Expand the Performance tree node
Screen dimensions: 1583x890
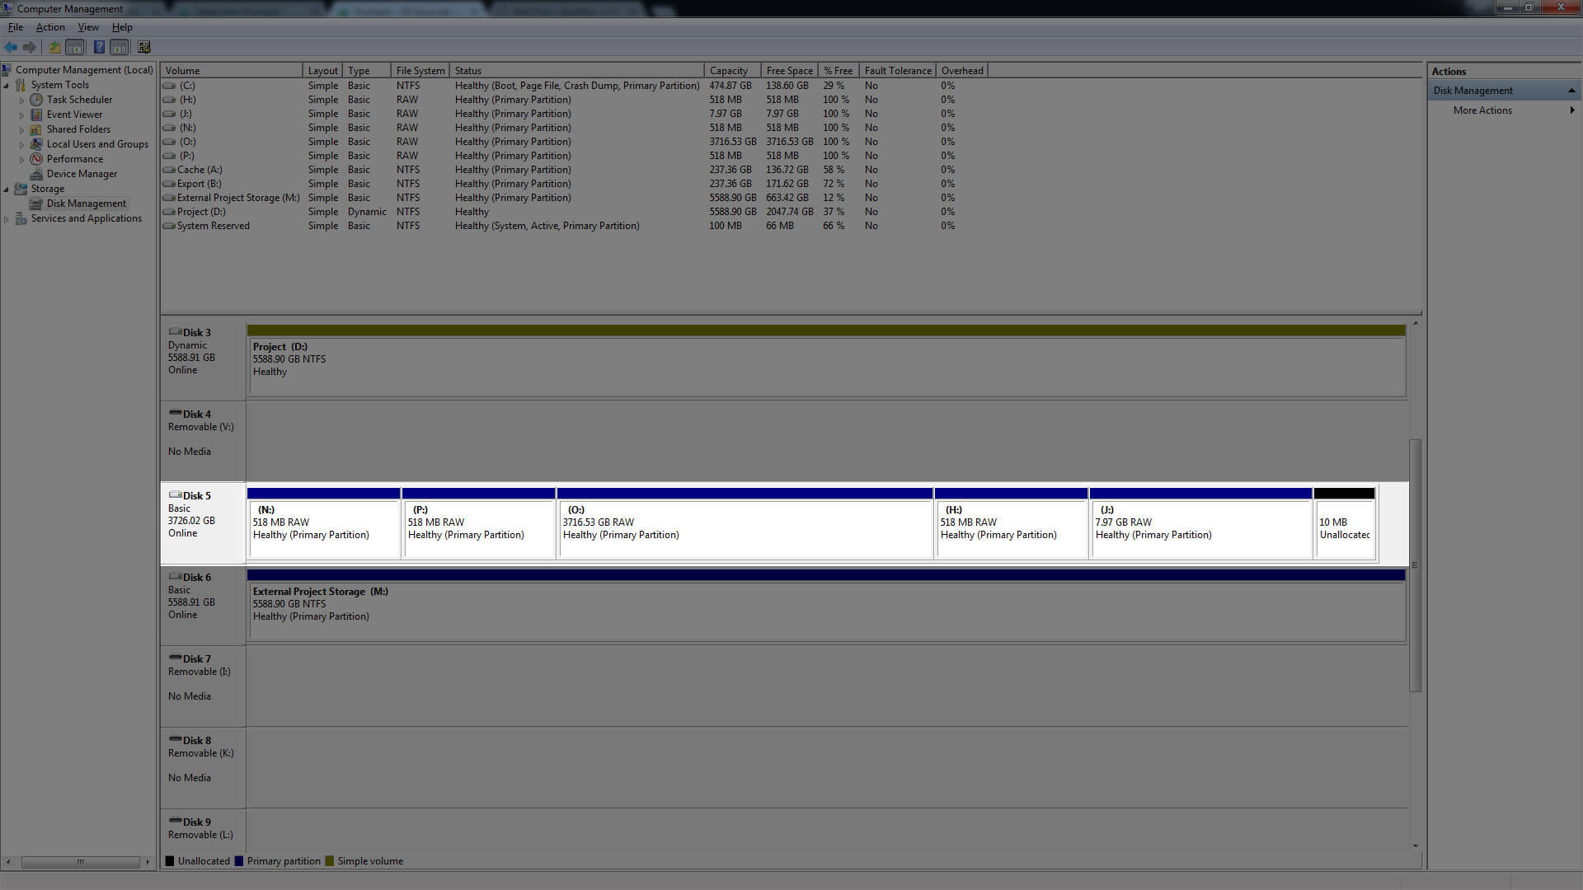(22, 159)
